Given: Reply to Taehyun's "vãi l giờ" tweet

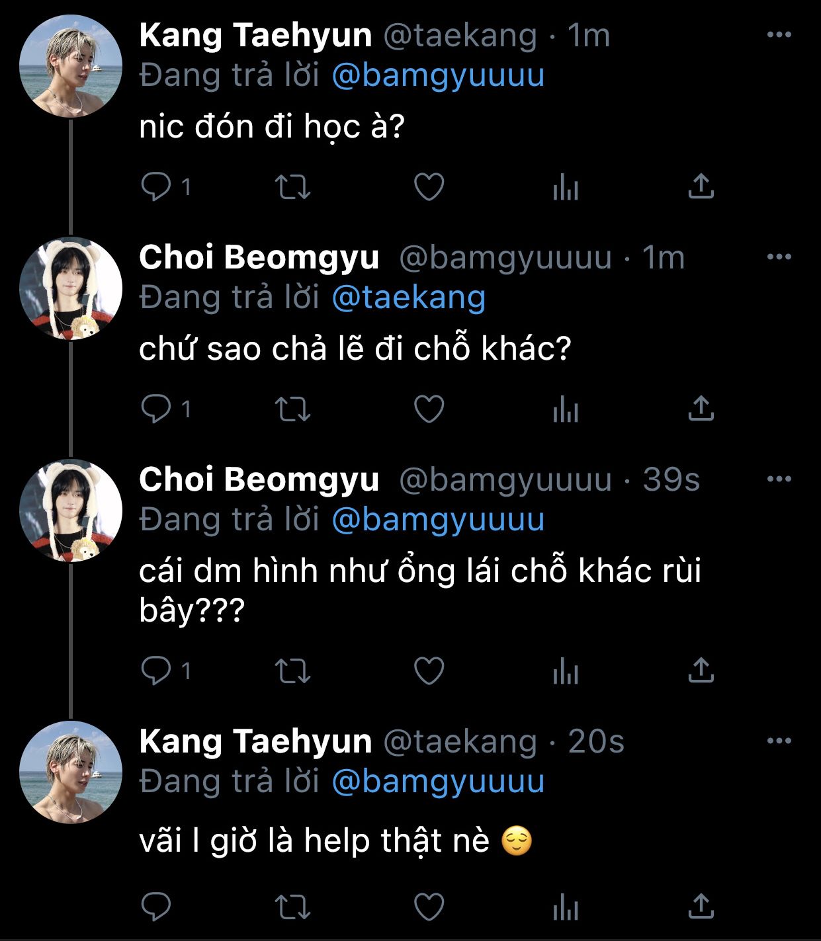Looking at the screenshot, I should [x=157, y=907].
